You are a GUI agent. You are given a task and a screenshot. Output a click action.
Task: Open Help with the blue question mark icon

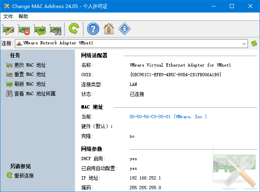pos(93,29)
